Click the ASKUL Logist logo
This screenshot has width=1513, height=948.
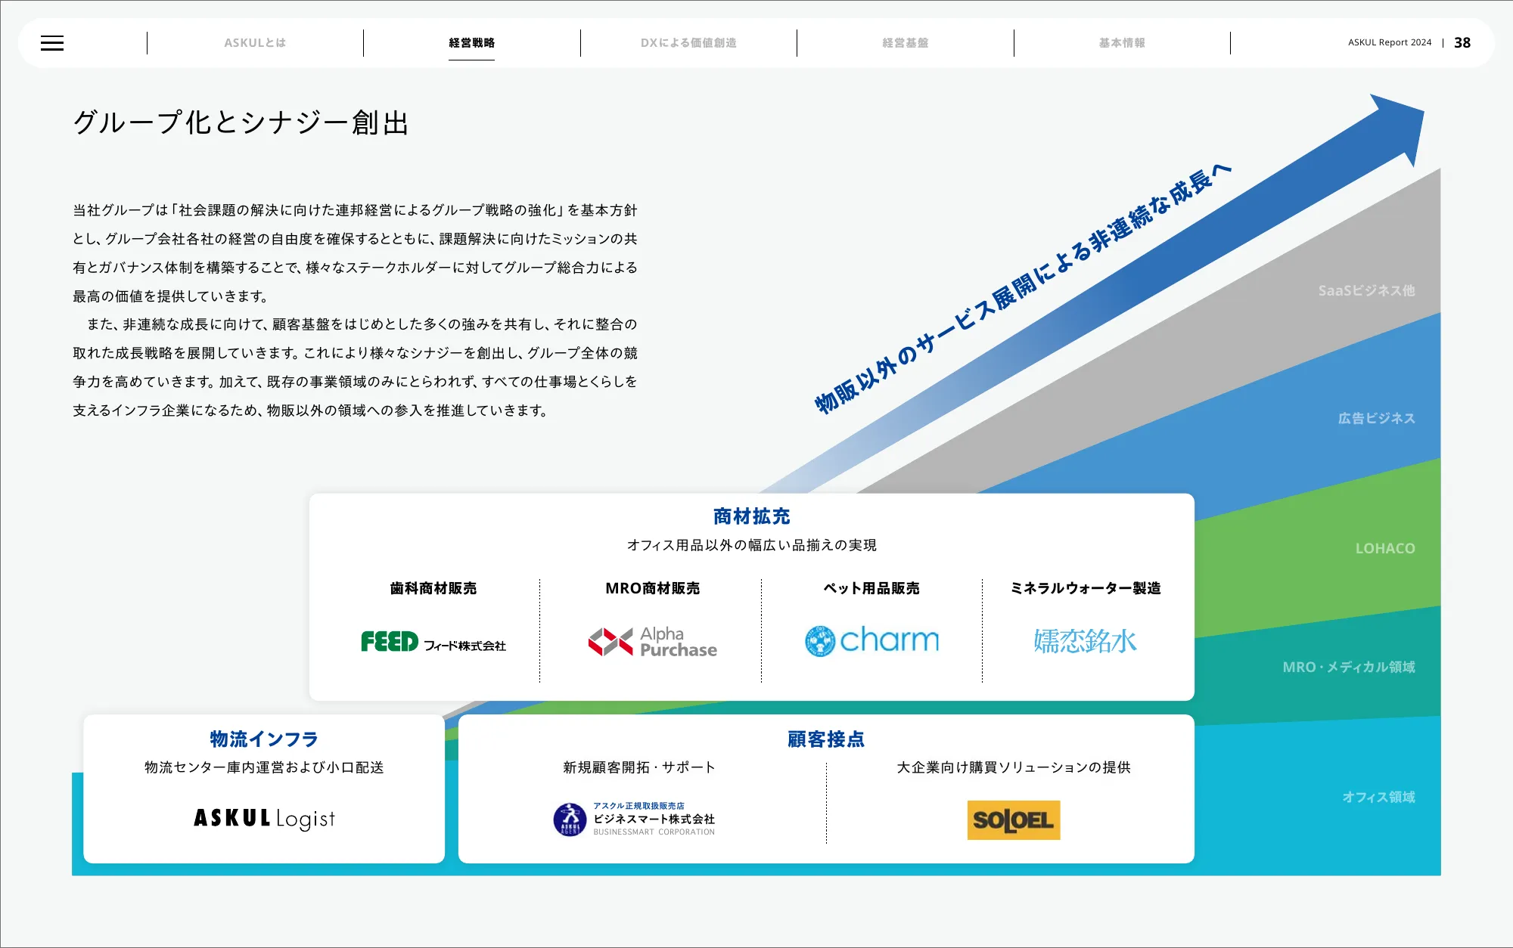coord(264,819)
